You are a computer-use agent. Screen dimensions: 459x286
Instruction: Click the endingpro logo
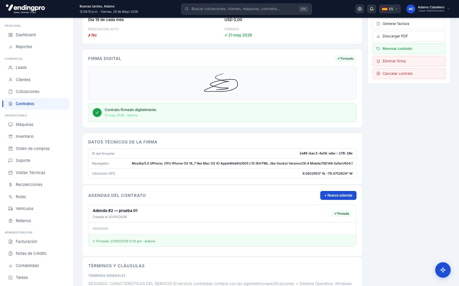click(26, 9)
